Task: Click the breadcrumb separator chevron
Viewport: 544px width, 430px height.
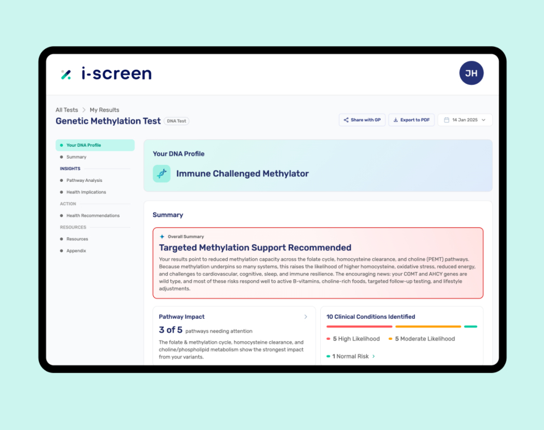Action: (84, 110)
